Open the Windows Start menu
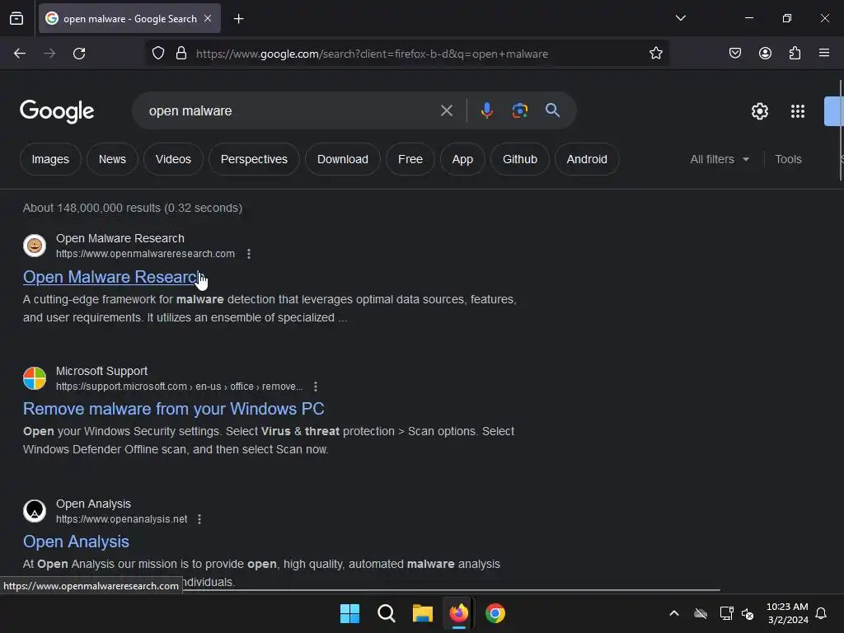The height and width of the screenshot is (633, 844). [x=349, y=613]
